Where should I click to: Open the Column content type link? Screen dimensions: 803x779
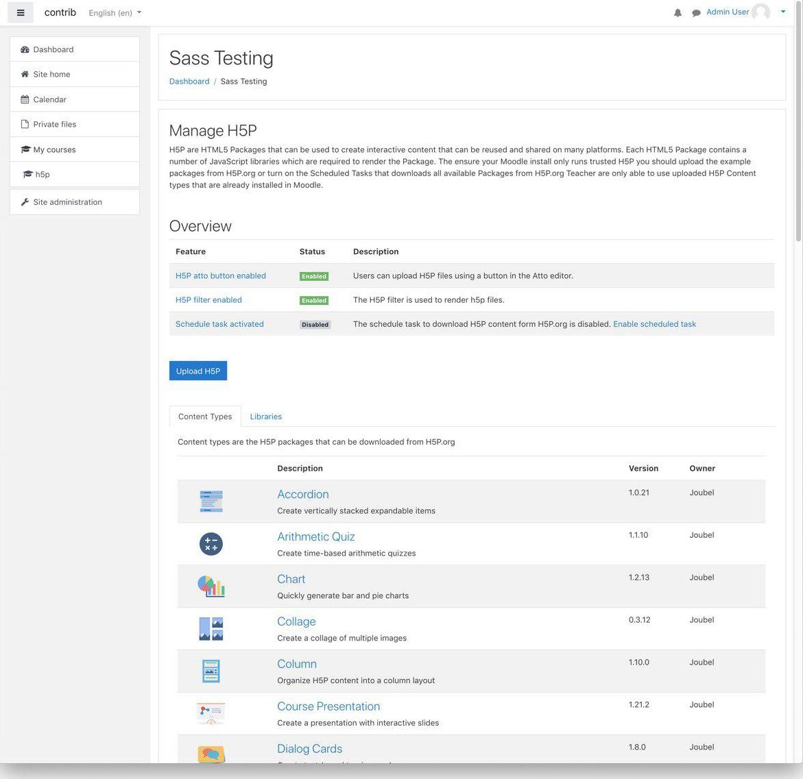pos(296,664)
